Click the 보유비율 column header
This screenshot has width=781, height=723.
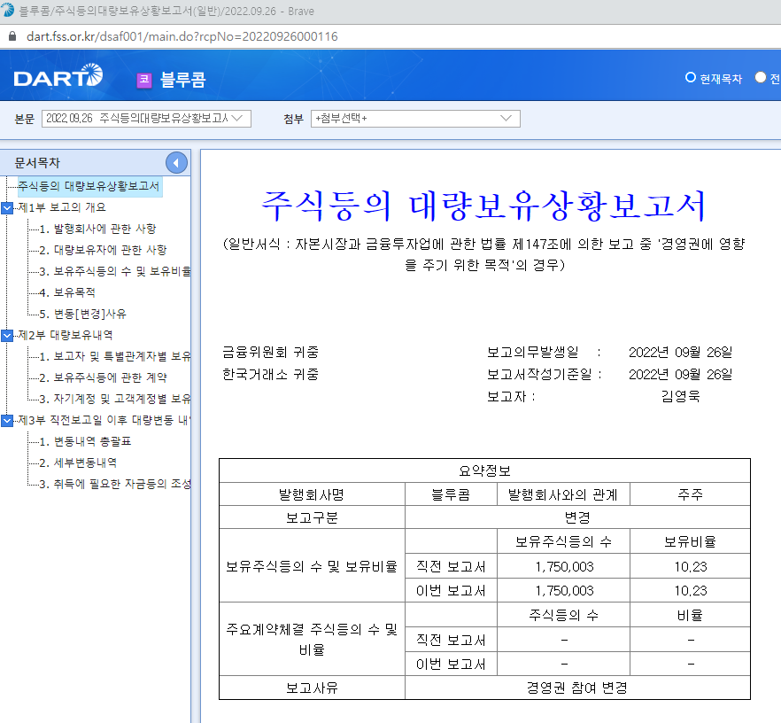691,541
